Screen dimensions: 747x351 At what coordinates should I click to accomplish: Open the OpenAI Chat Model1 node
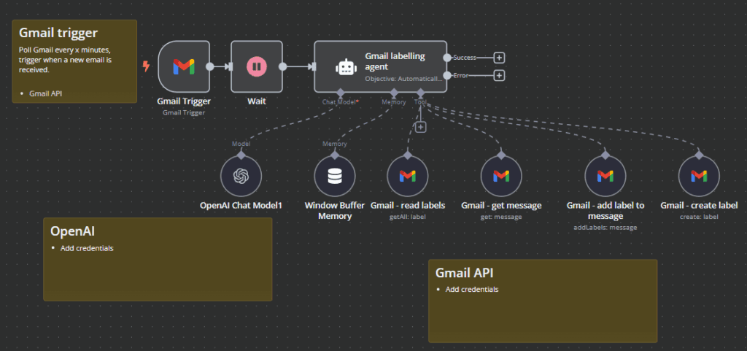(x=241, y=176)
